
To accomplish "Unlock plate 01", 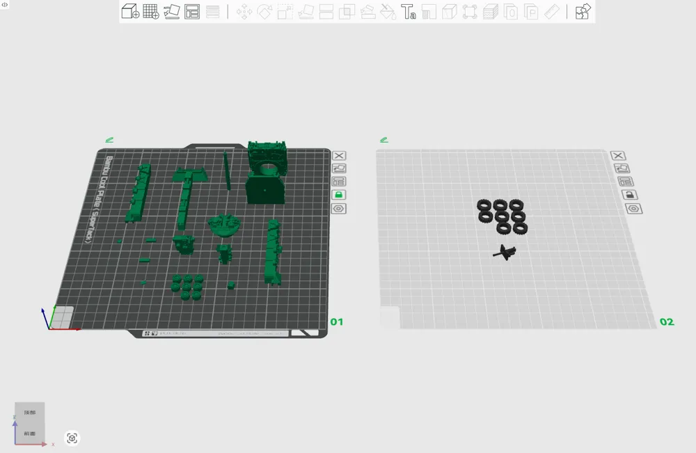I will pos(338,194).
